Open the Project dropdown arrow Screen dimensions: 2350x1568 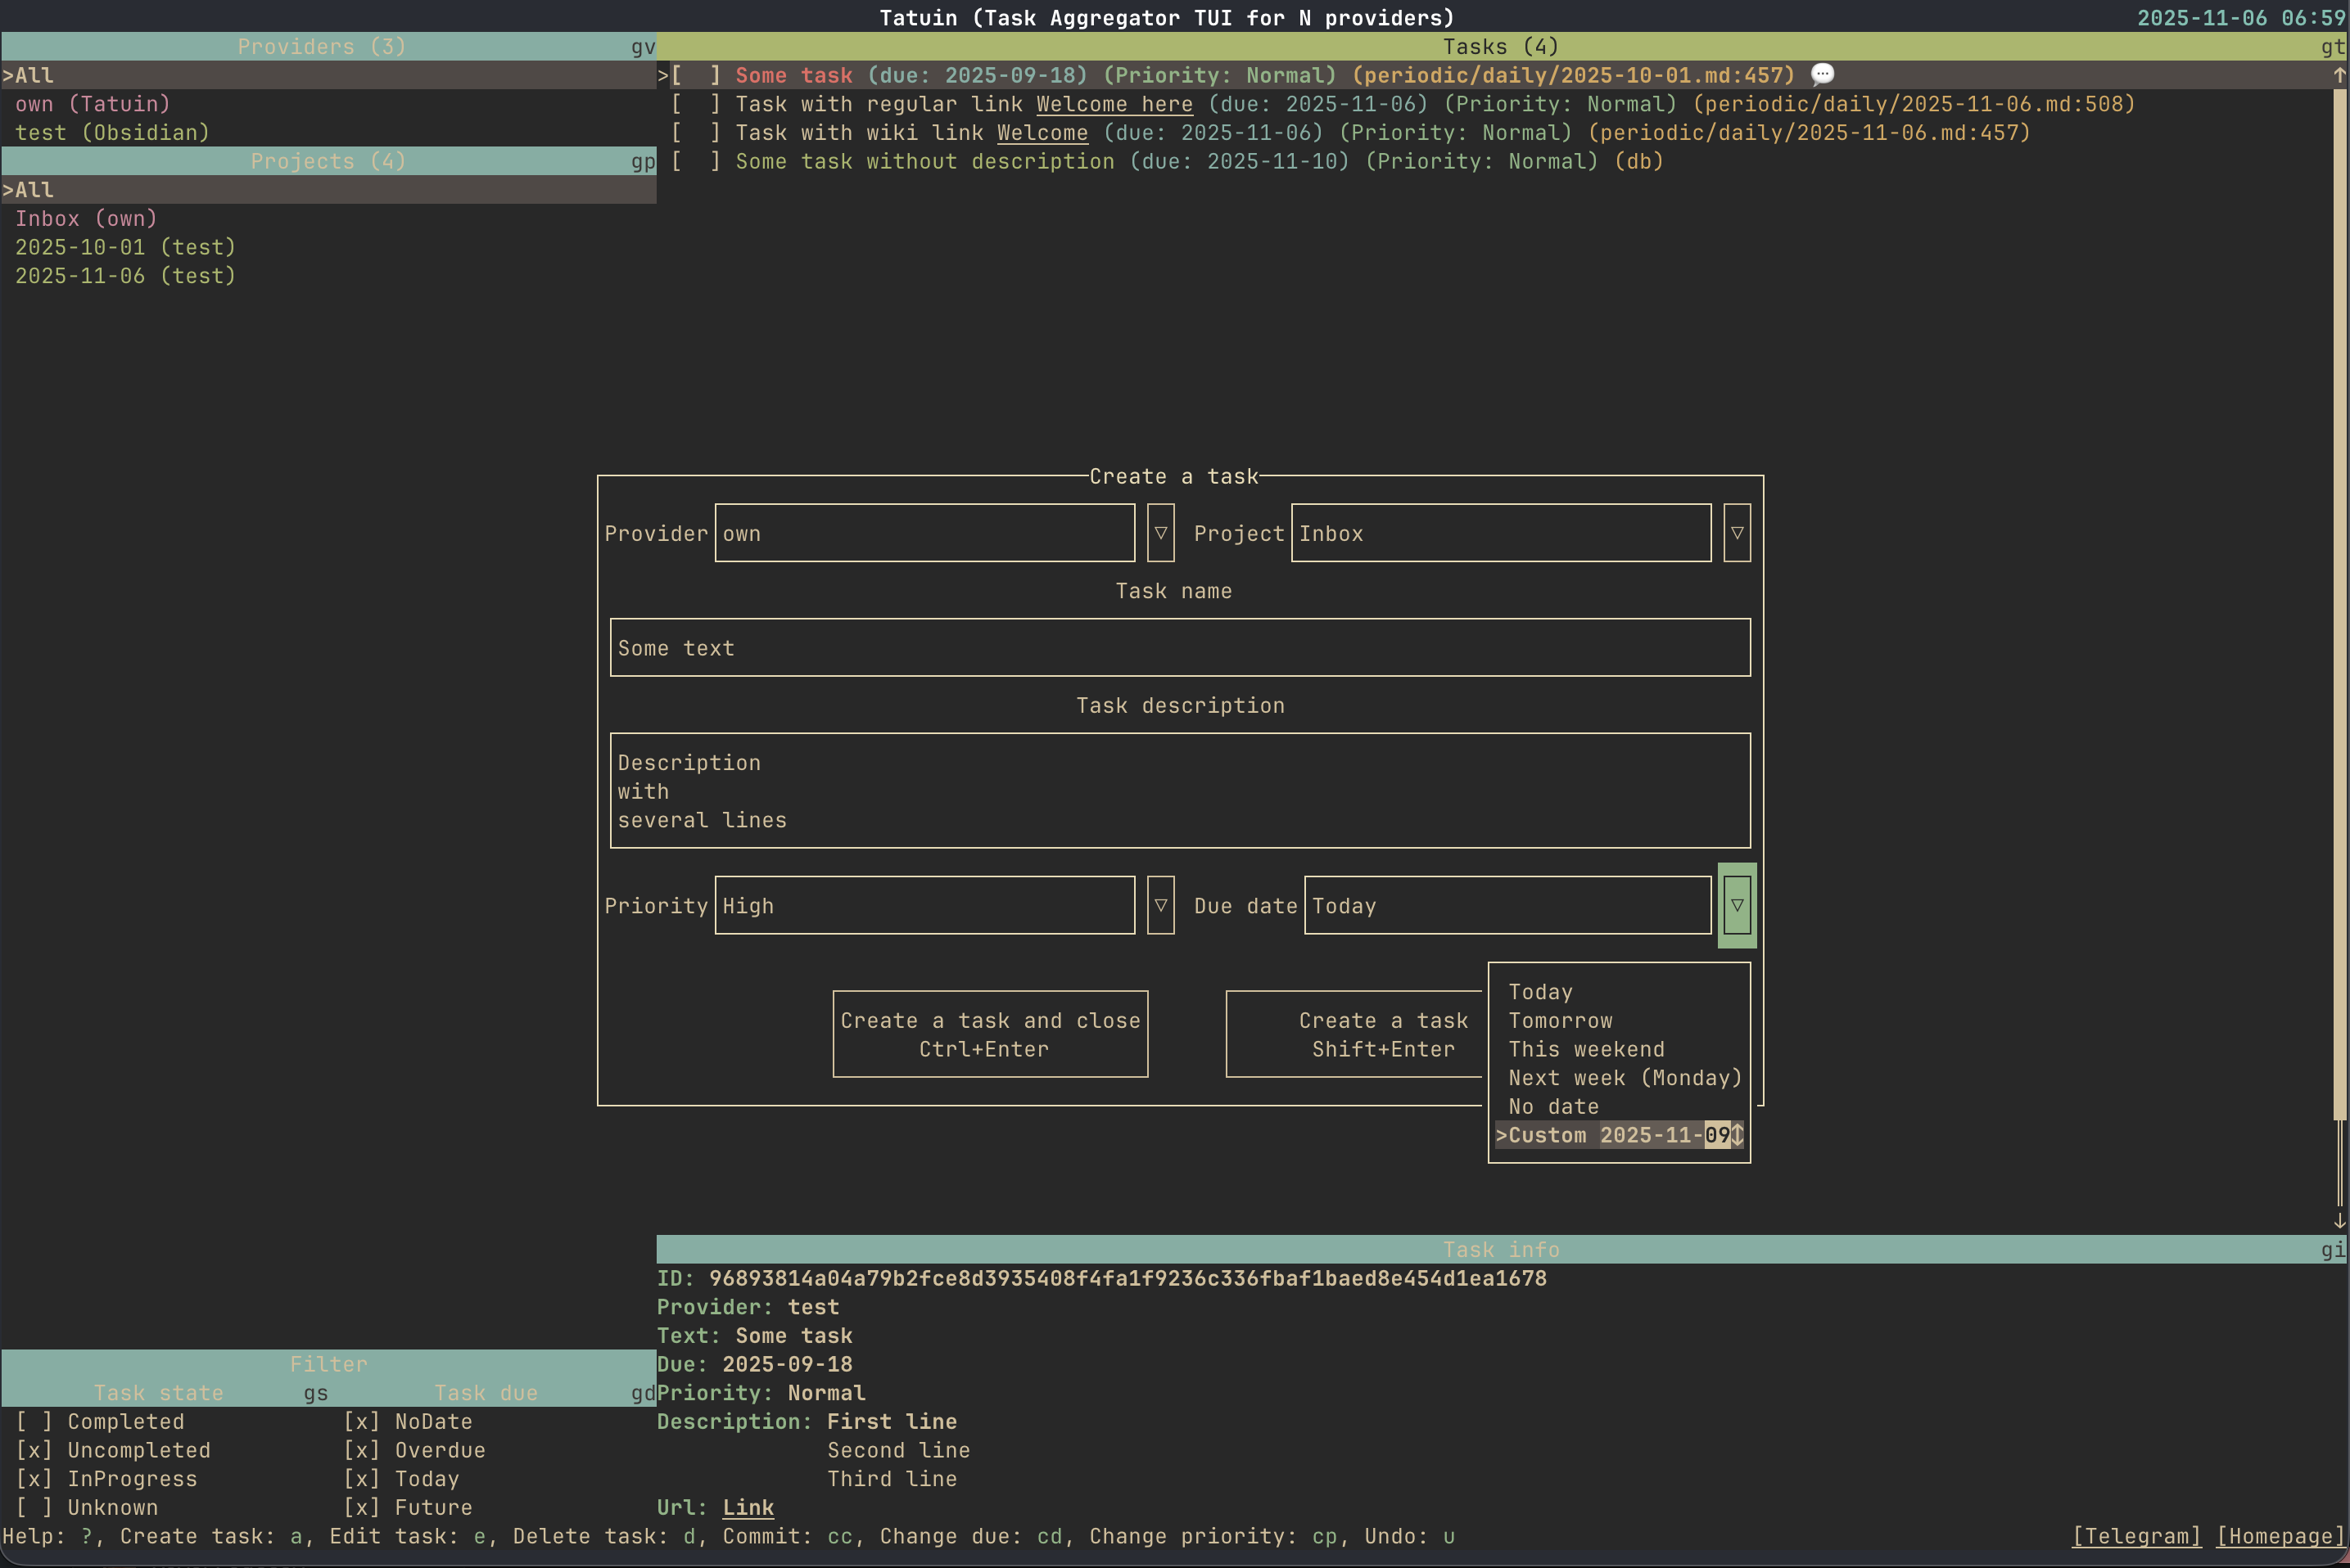click(1737, 533)
